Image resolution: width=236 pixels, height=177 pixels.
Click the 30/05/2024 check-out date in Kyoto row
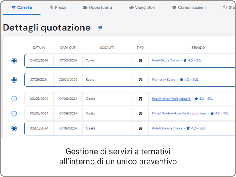(x=68, y=79)
